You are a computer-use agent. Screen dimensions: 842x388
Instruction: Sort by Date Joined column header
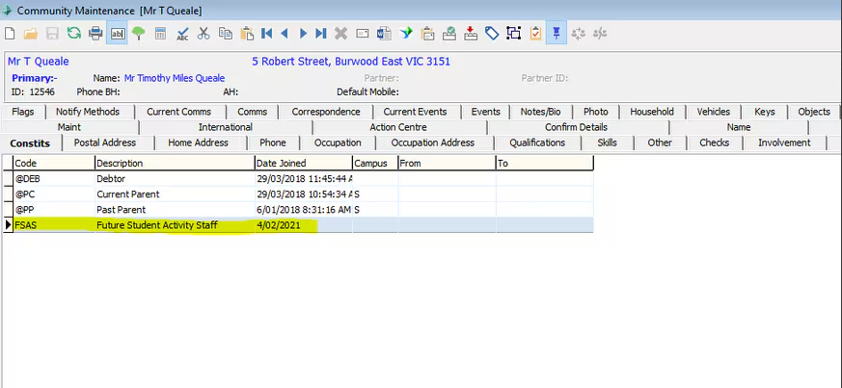tap(303, 163)
